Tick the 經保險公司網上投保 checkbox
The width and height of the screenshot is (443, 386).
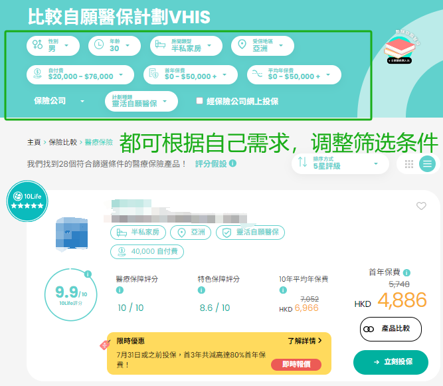point(199,102)
